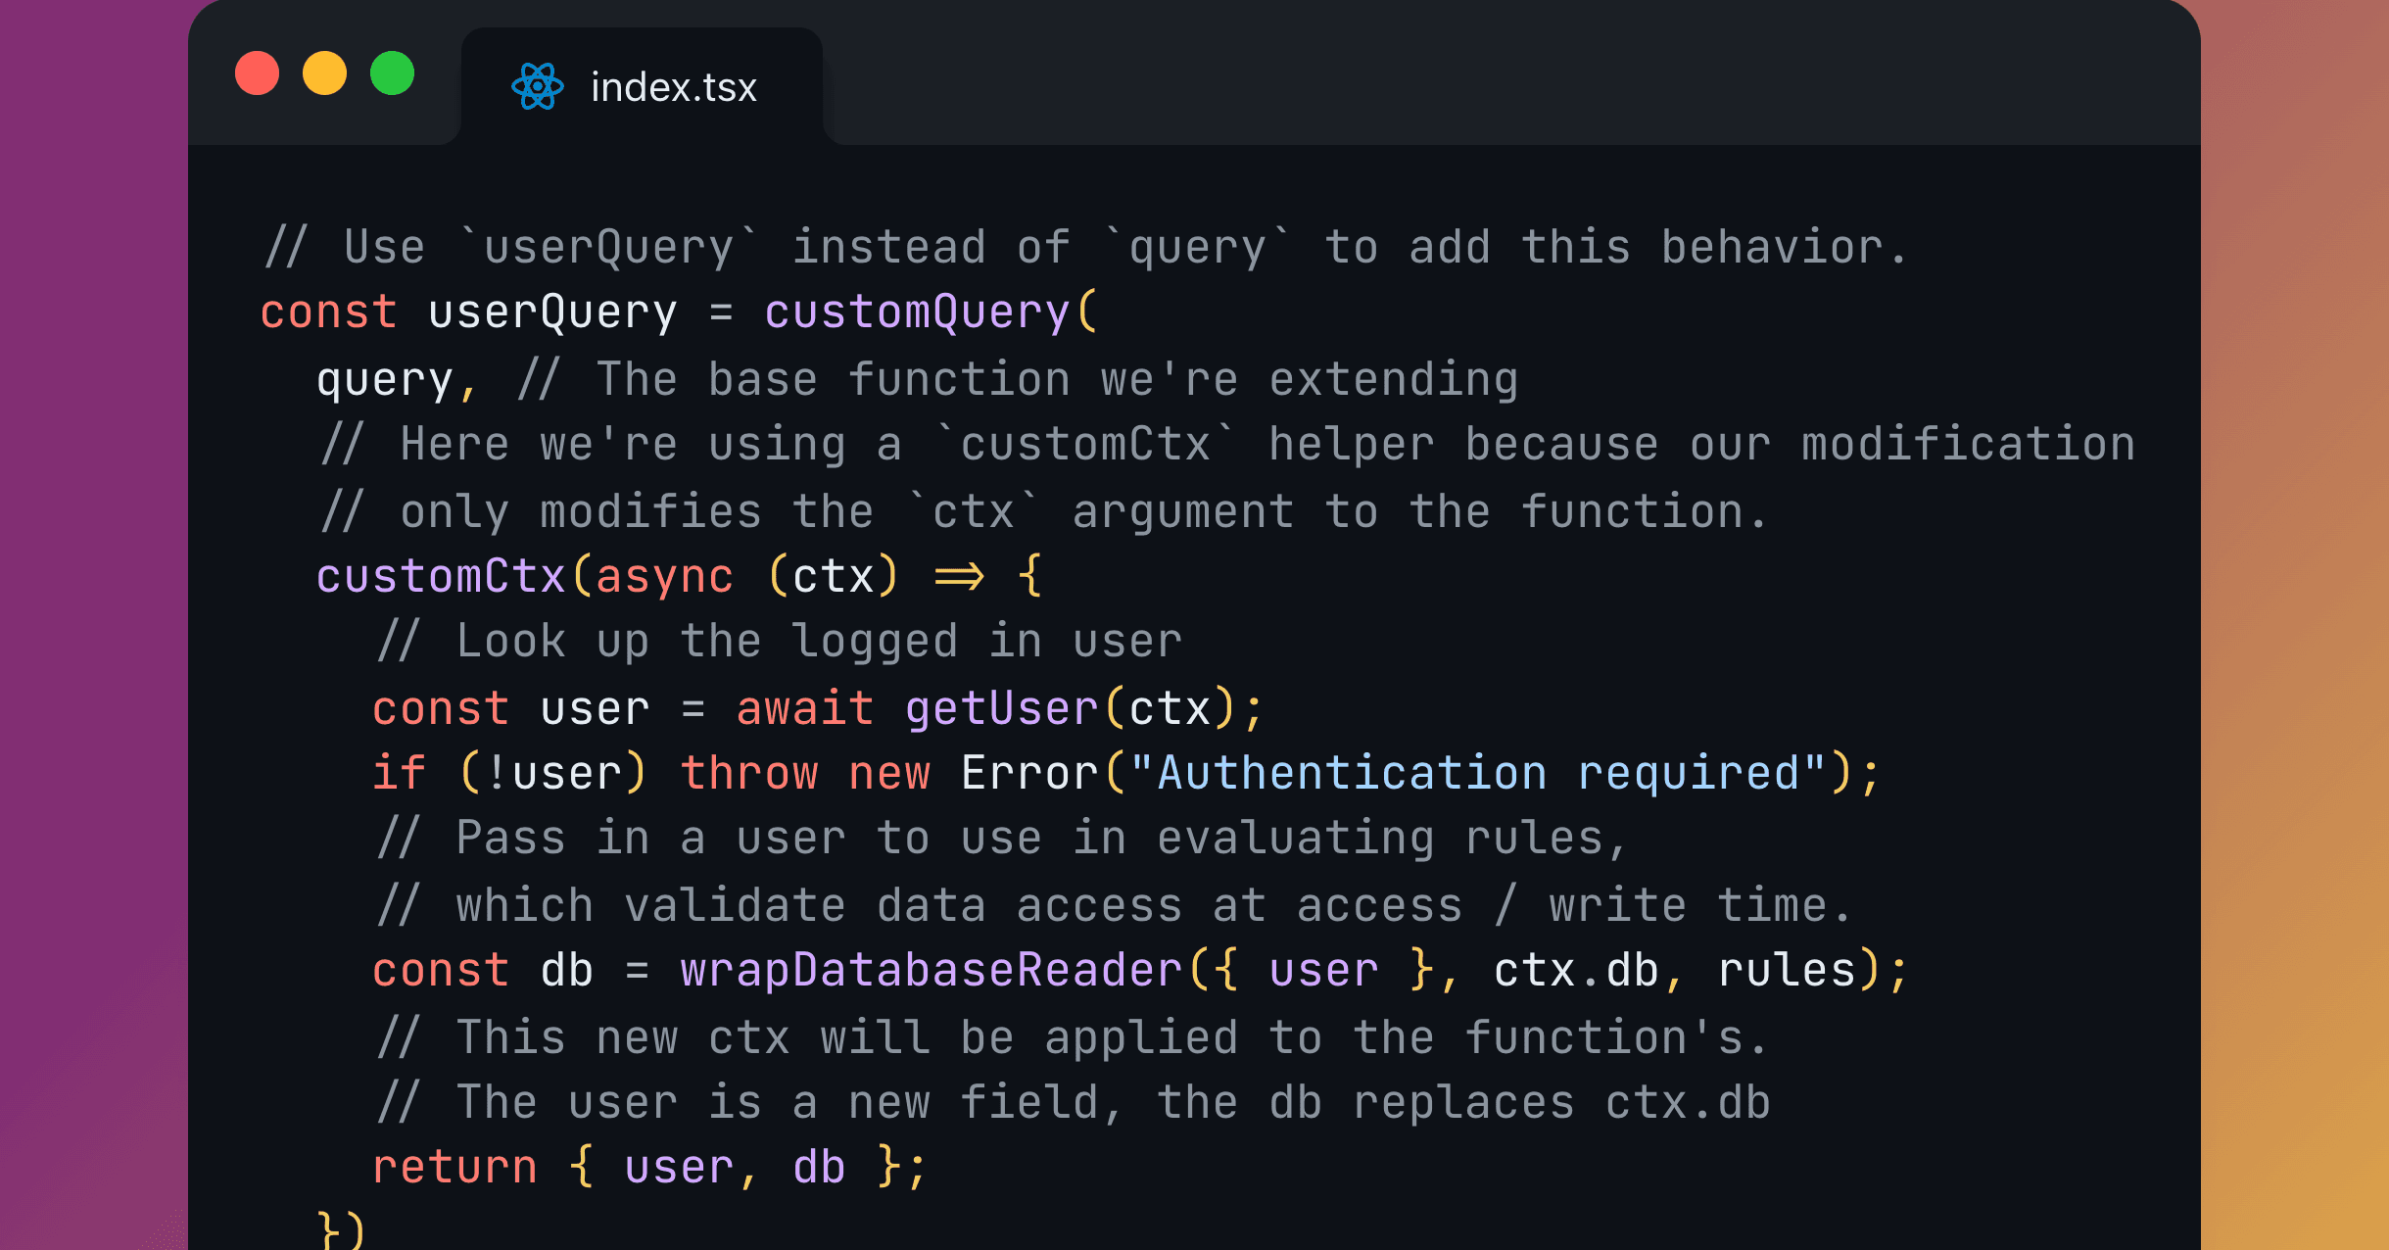Click the await keyword
Viewport: 2389px width, 1250px height.
point(804,708)
